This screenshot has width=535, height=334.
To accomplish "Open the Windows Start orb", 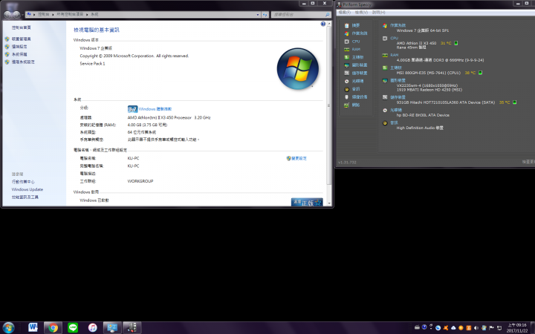I will (8, 328).
